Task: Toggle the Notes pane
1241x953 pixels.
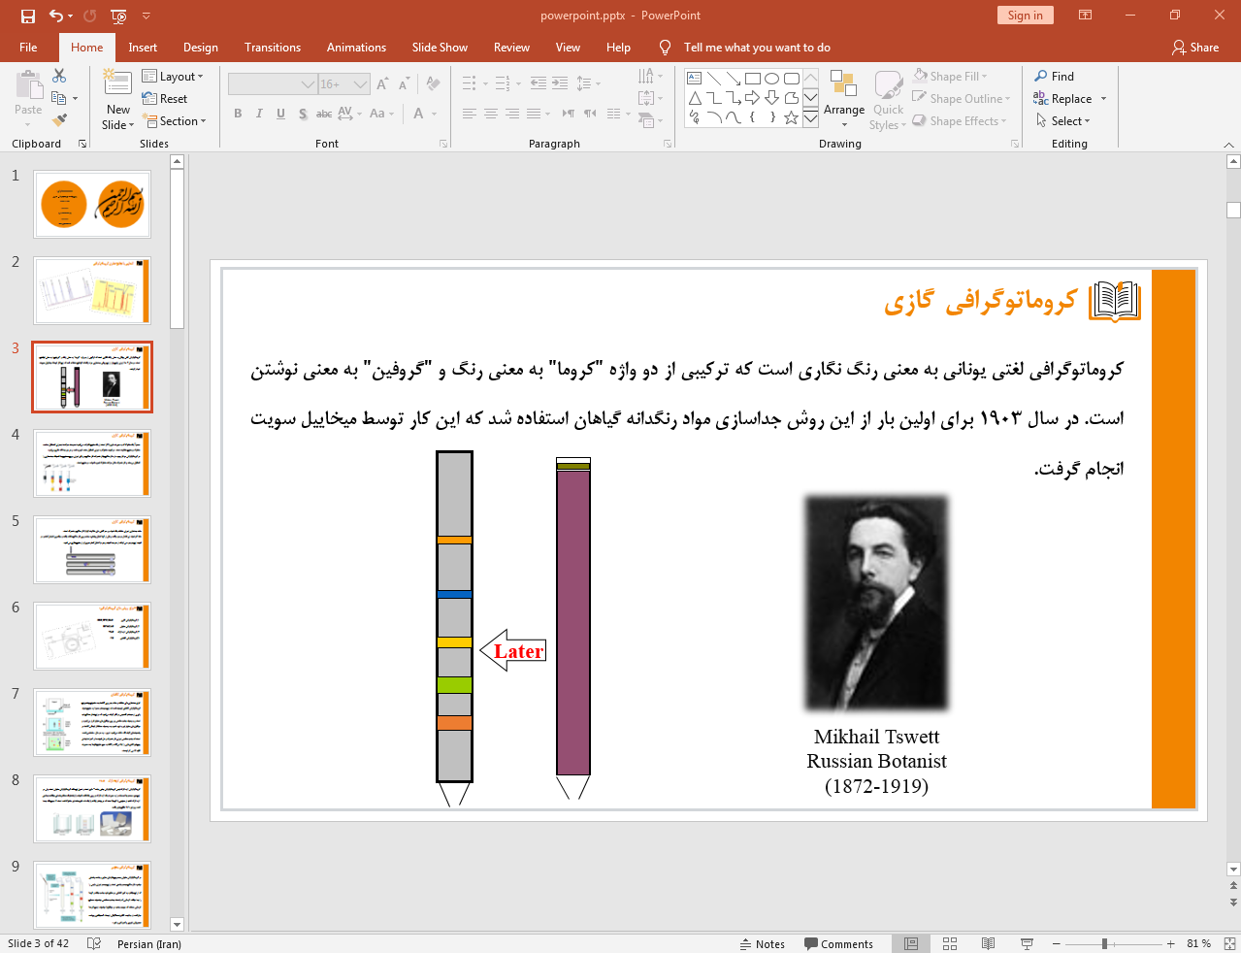Action: pos(763,943)
